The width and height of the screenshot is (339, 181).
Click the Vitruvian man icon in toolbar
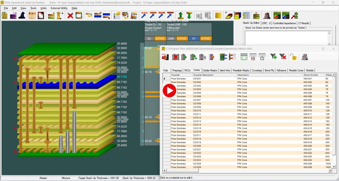[32, 15]
